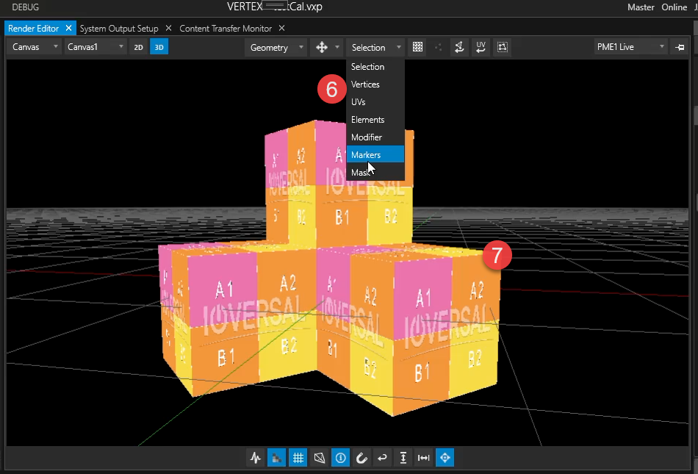
Task: Click the waveform icon on bottom toolbar
Action: (x=256, y=457)
